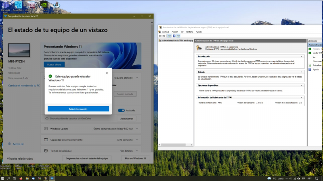Launch Firefox from the taskbar
This screenshot has height=181, width=323.
click(21, 179)
